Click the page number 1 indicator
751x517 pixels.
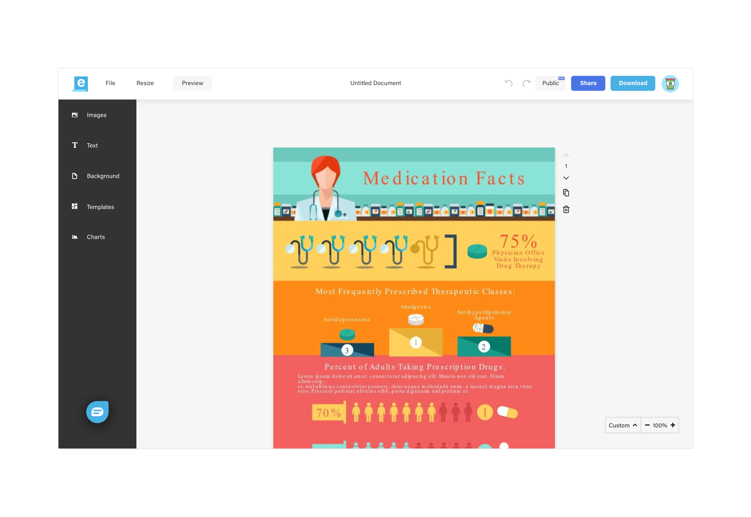566,166
